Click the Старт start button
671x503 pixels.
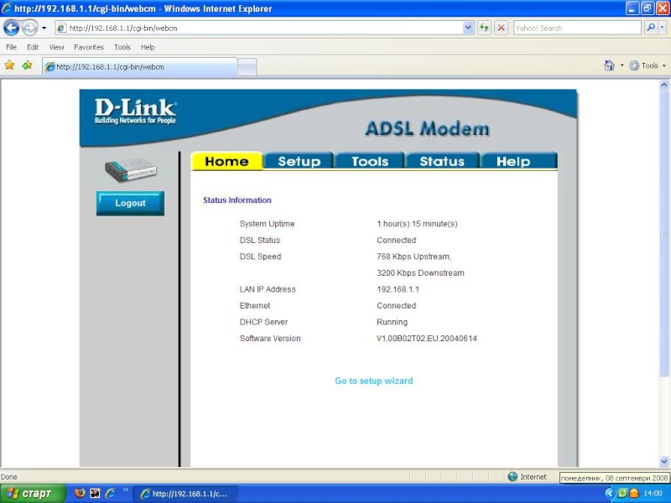(x=30, y=494)
